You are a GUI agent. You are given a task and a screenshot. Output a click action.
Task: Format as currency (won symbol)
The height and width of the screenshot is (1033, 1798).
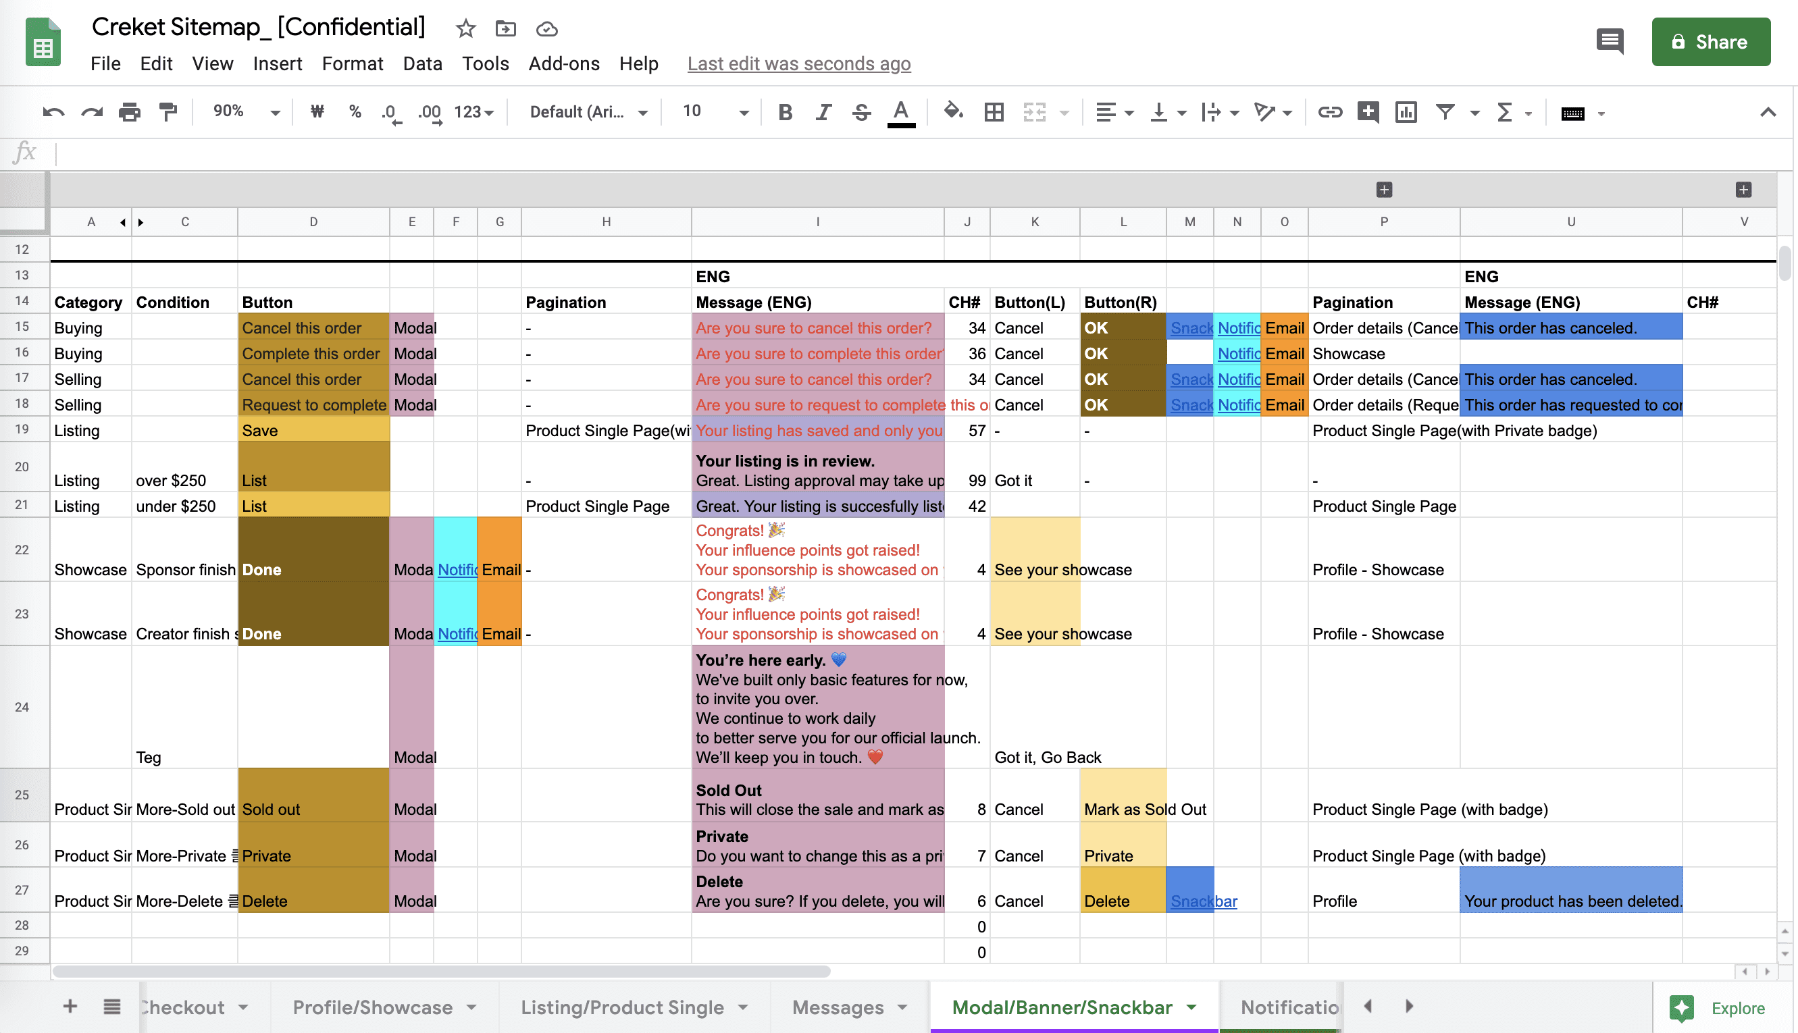(x=317, y=111)
